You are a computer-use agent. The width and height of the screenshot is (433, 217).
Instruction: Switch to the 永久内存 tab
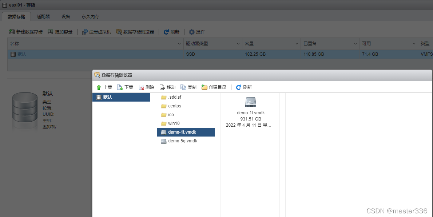(91, 17)
